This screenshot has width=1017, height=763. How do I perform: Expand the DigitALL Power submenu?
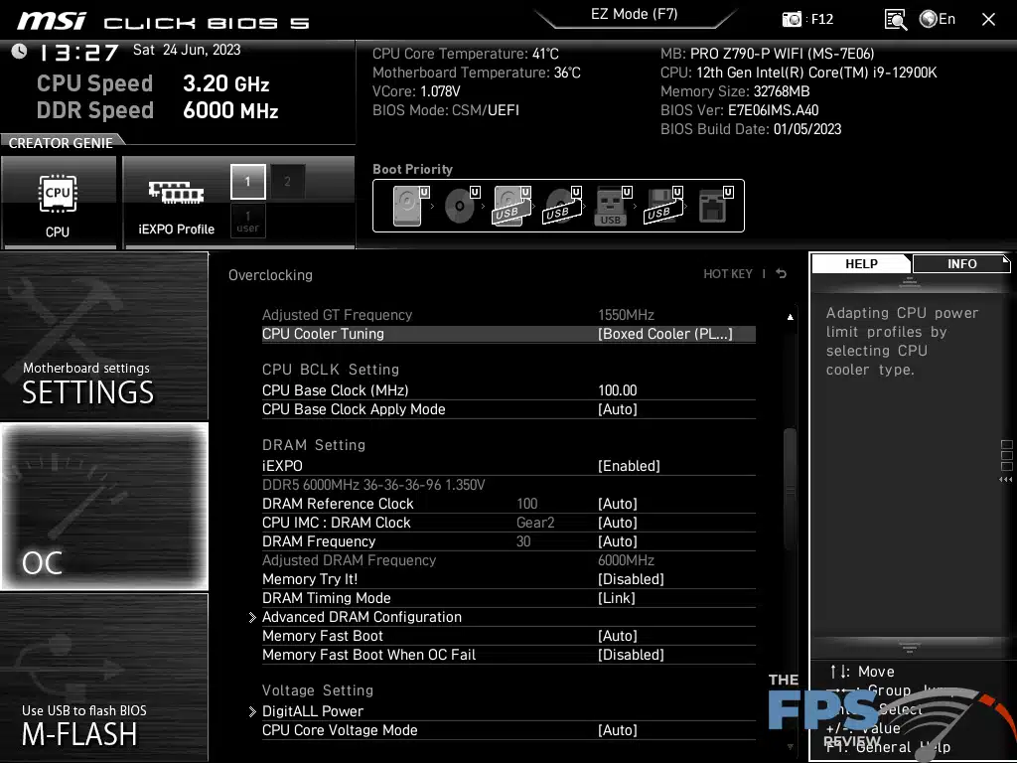point(313,711)
